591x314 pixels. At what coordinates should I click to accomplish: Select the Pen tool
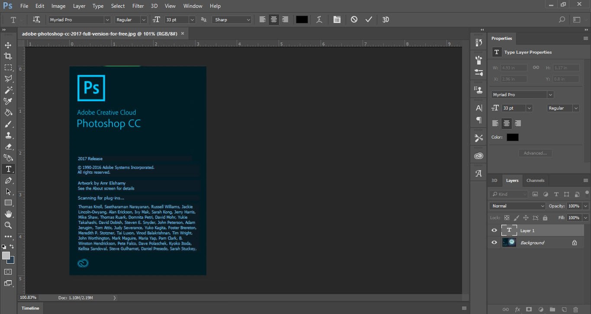click(x=8, y=180)
